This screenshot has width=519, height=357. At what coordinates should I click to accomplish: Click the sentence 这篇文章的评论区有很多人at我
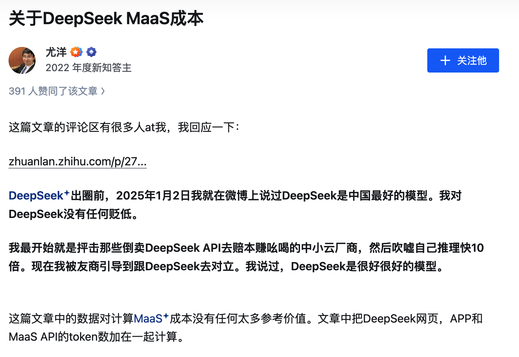click(x=87, y=127)
